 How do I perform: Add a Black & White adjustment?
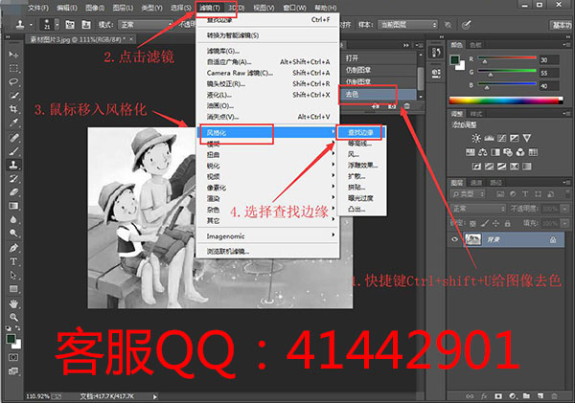(x=495, y=152)
